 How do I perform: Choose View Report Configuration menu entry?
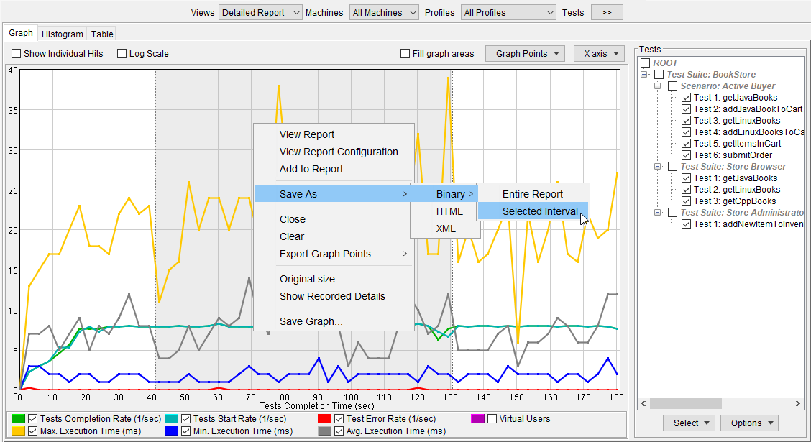pyautogui.click(x=334, y=152)
